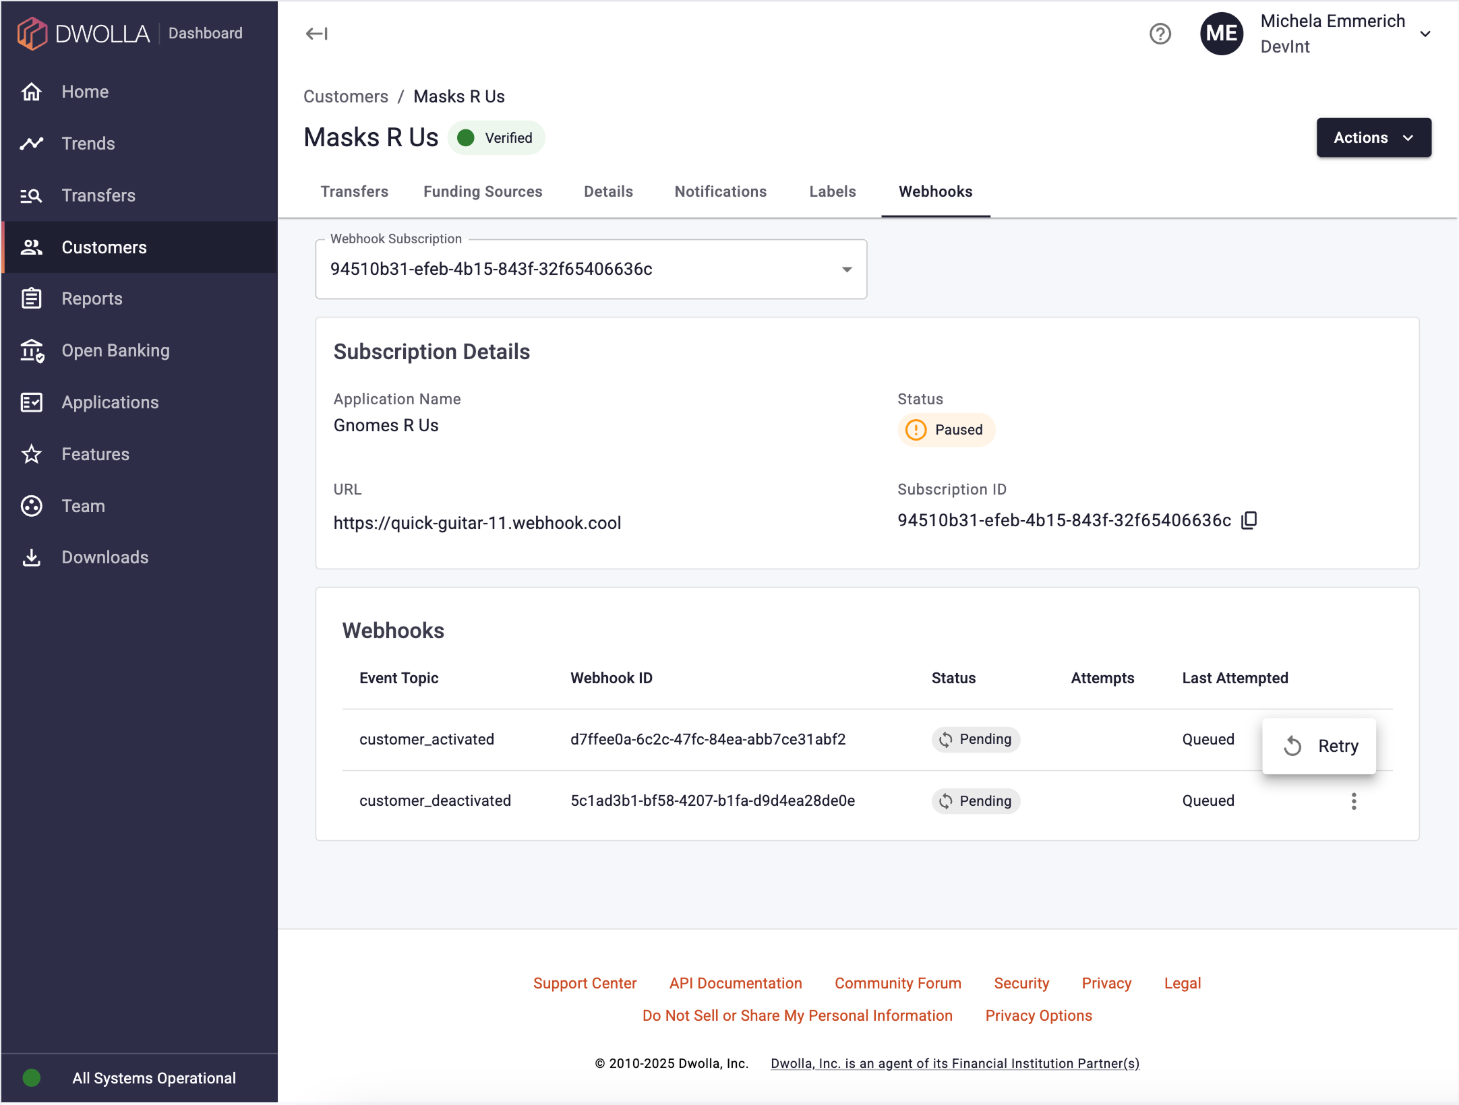This screenshot has height=1105, width=1459.
Task: Switch to the Labels tab
Action: tap(833, 191)
